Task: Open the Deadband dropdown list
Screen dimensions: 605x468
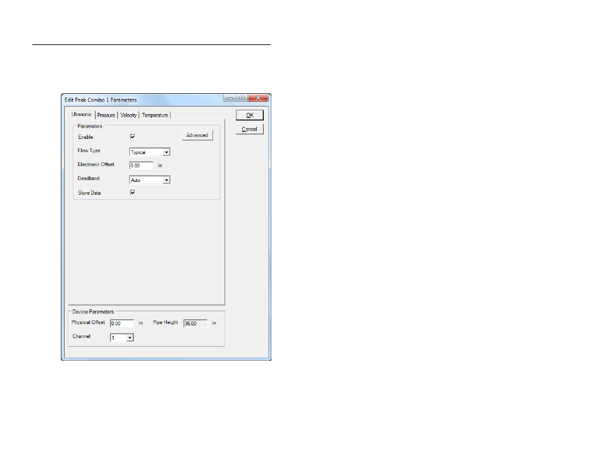Action: tap(166, 180)
